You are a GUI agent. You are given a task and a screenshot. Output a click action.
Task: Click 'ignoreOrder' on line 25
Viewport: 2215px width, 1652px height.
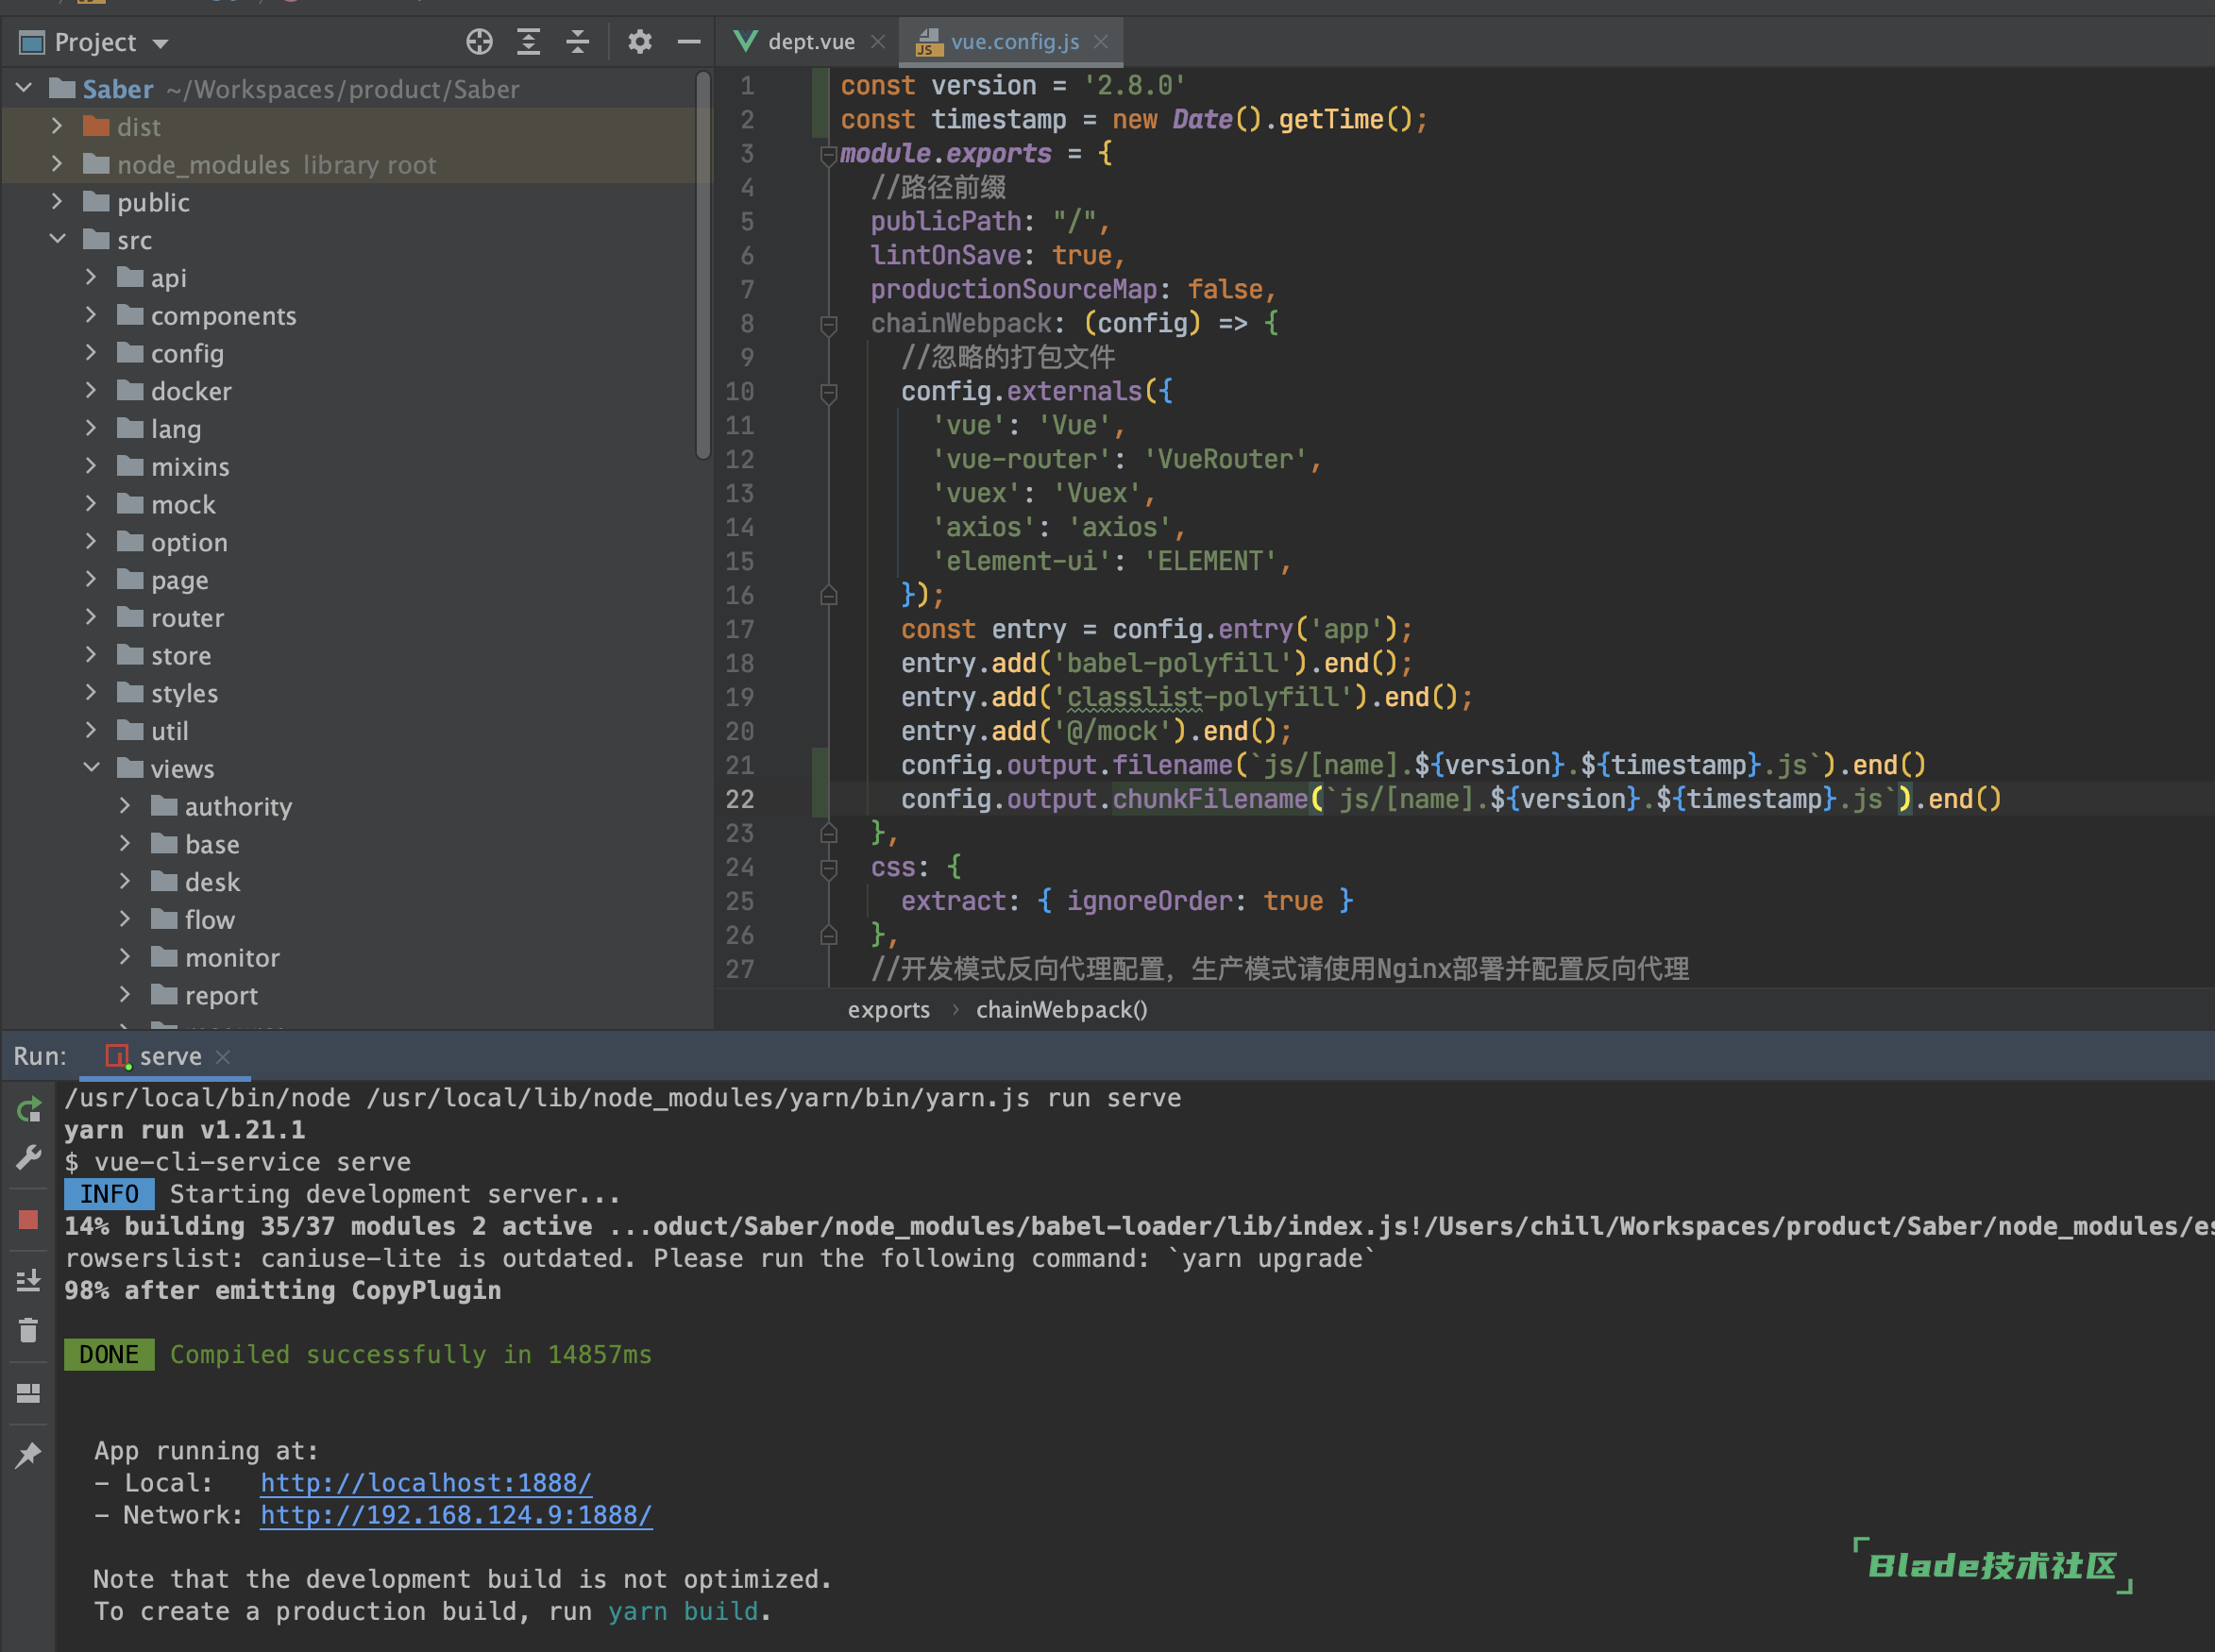1149,902
